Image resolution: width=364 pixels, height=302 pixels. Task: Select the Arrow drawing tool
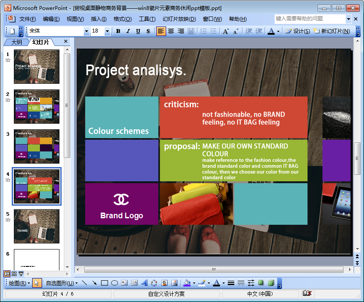[95, 283]
